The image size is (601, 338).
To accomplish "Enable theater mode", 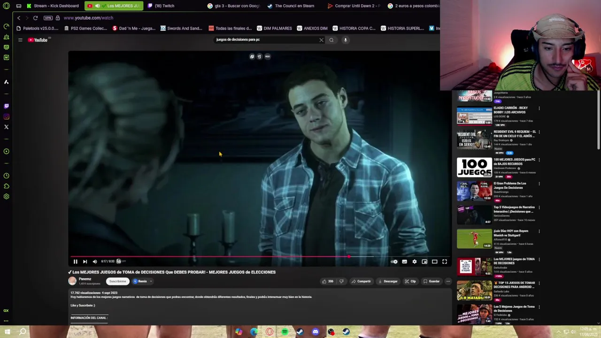I will (x=435, y=261).
